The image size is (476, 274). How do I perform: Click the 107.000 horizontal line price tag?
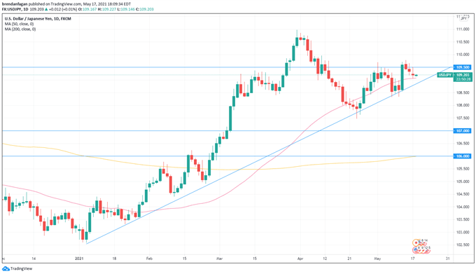(x=462, y=130)
